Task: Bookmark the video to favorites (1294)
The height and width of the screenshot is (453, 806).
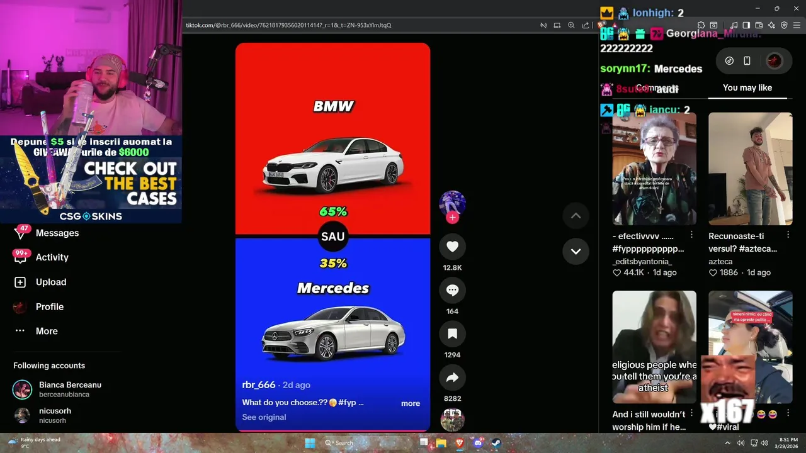Action: (452, 334)
